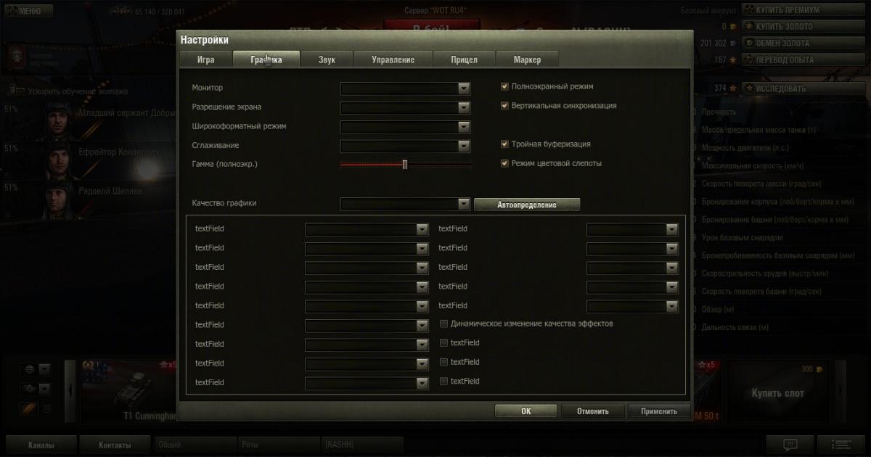Open the Качество графики dropdown
The width and height of the screenshot is (871, 457).
406,204
